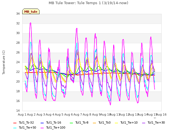Click the 32 y-axis tick label
Viewport: 178px width, 133px height.
tap(18, 23)
